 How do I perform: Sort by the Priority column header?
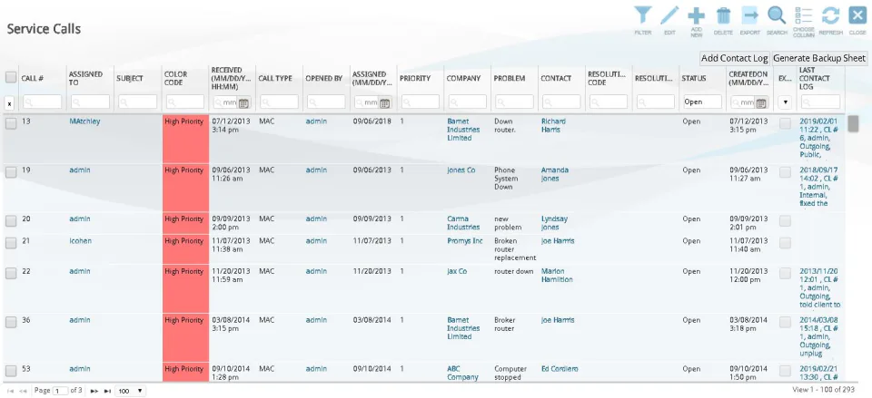pos(415,78)
